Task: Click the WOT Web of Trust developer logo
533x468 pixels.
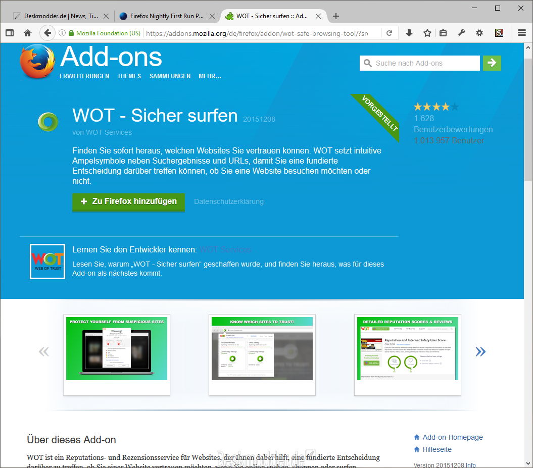Action: [x=47, y=262]
